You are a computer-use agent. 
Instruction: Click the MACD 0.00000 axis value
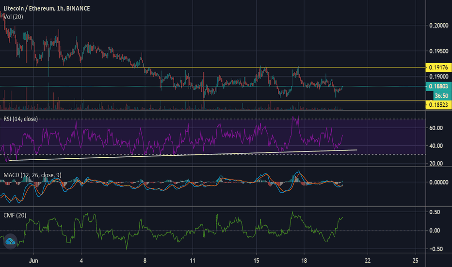pos(439,182)
